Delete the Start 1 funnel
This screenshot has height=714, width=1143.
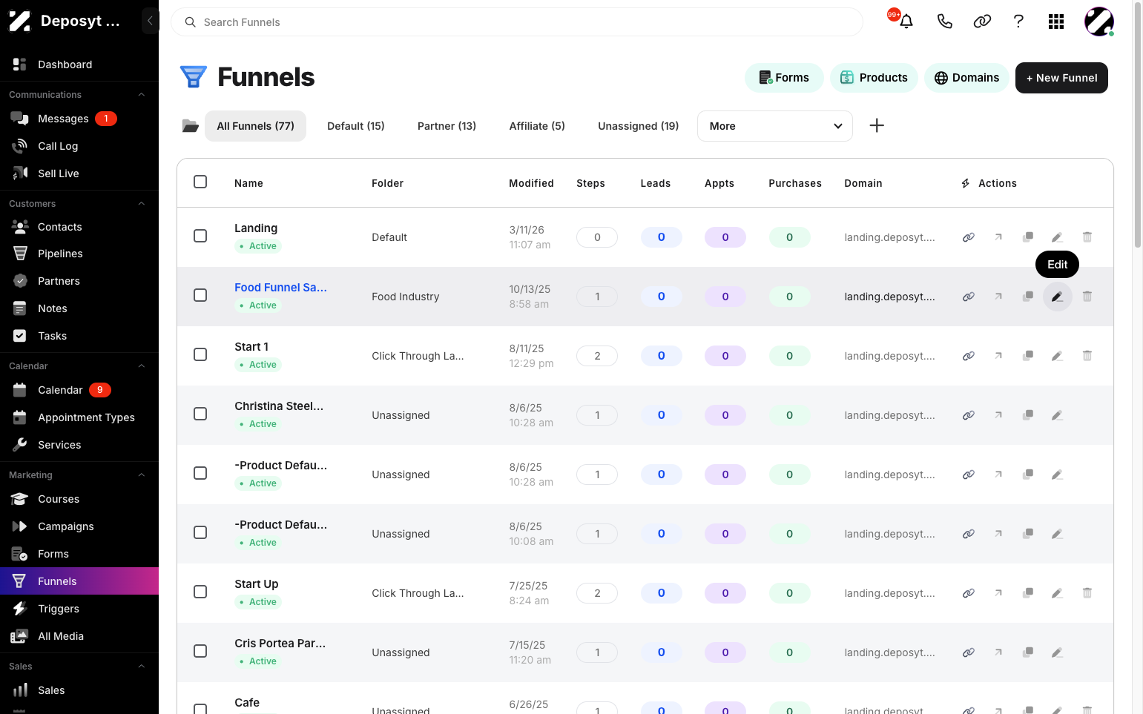[1087, 356]
